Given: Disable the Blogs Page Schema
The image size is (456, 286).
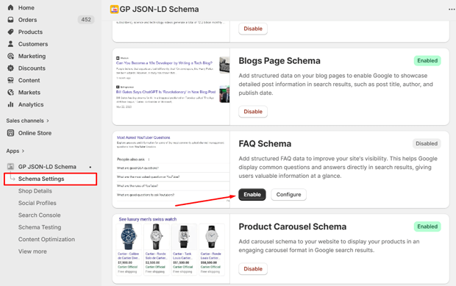Looking at the screenshot, I should point(253,112).
